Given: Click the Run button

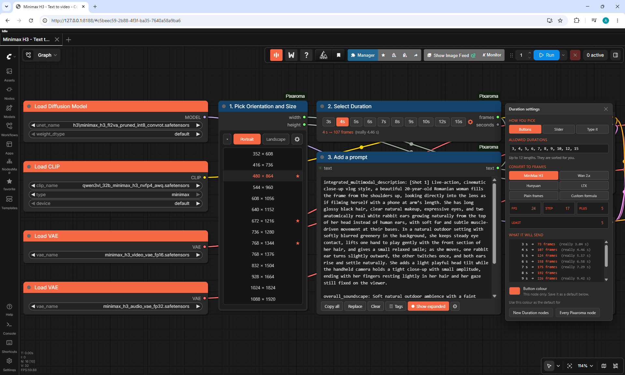Looking at the screenshot, I should 547,55.
